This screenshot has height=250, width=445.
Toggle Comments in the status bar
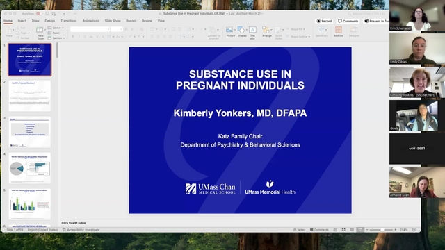tap(319, 230)
